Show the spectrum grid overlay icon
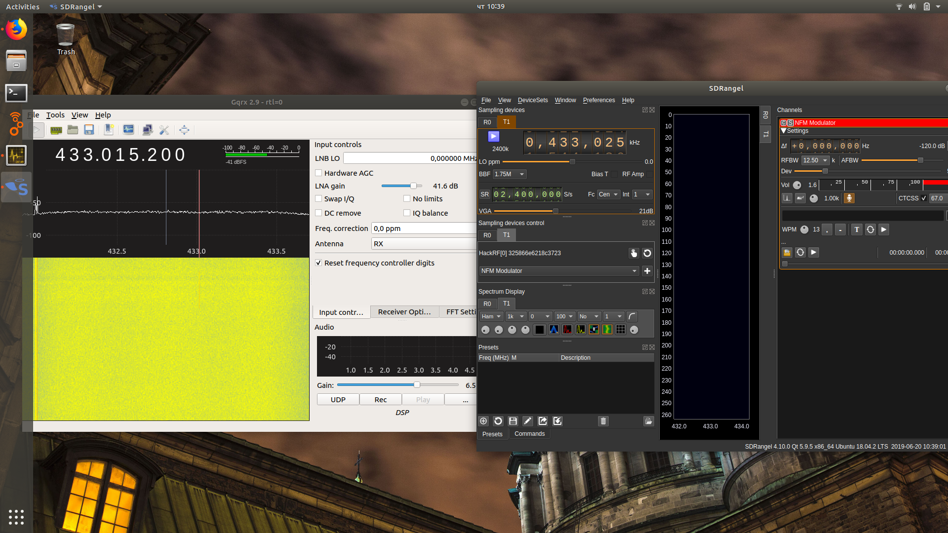Screen dimensions: 948x533 tap(621, 329)
